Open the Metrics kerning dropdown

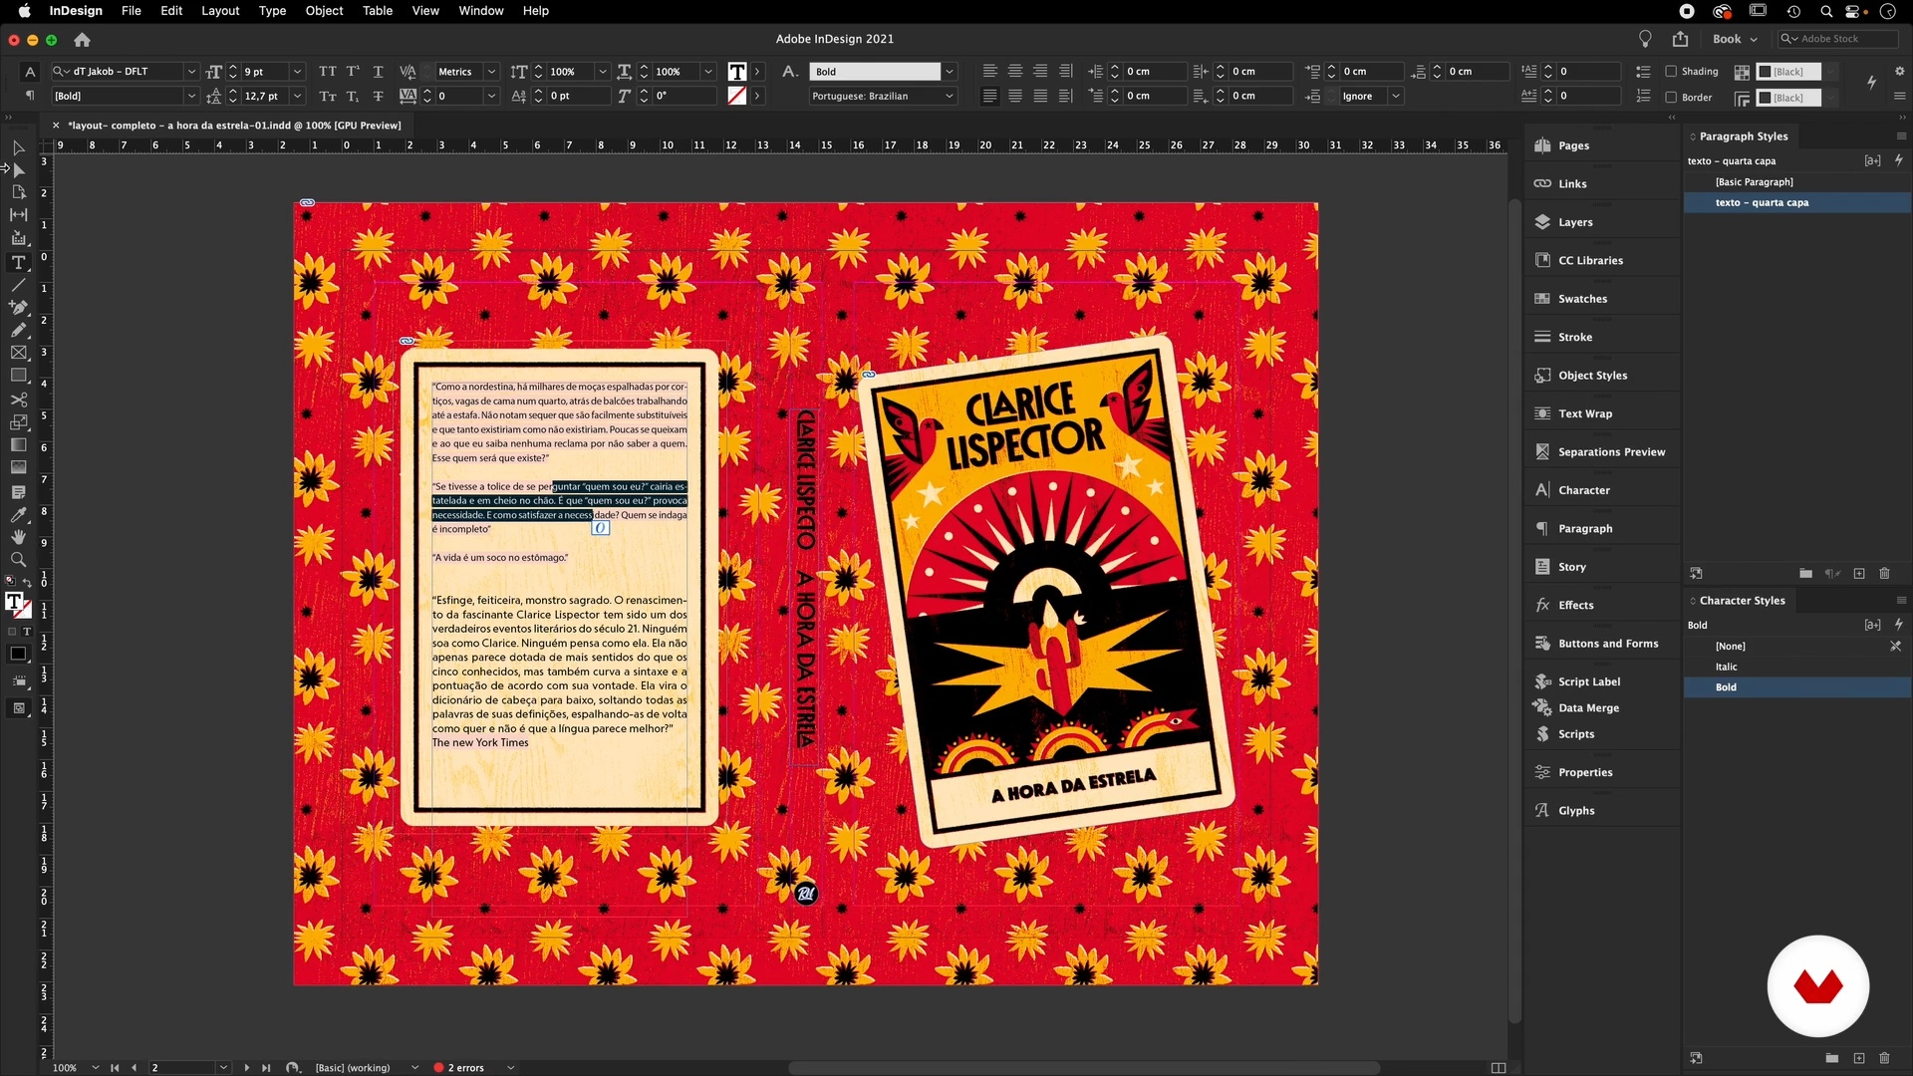491,72
